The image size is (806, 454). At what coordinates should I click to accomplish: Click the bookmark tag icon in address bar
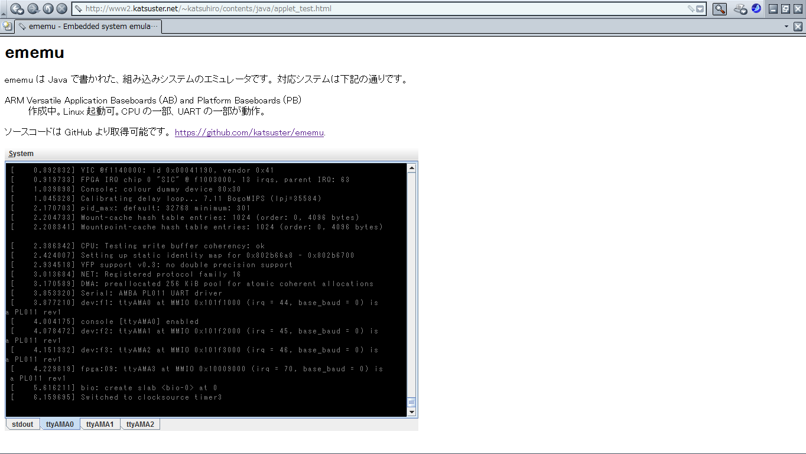691,9
